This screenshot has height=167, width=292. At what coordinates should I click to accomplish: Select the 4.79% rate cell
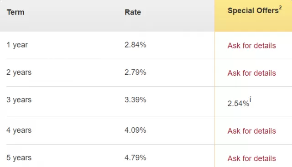pyautogui.click(x=136, y=158)
